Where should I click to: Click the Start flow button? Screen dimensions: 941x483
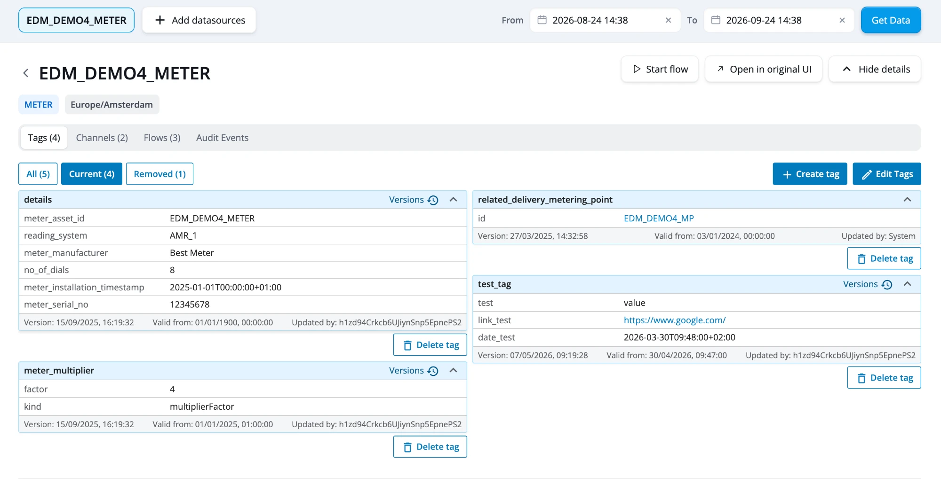click(660, 69)
